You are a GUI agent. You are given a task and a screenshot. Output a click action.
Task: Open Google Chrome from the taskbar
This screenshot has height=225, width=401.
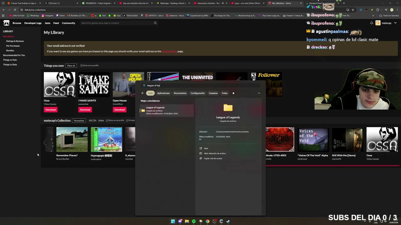[x=207, y=221]
